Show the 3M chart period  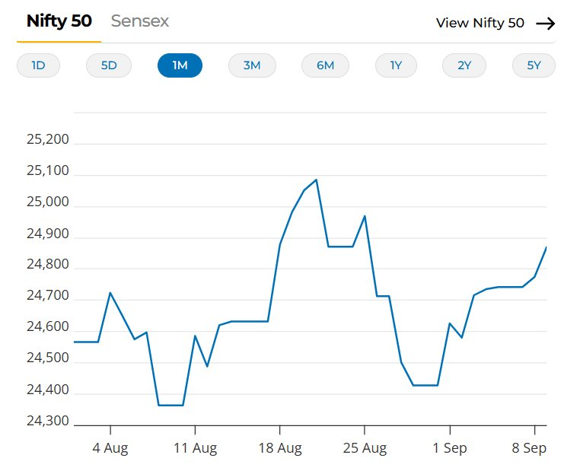(x=252, y=65)
